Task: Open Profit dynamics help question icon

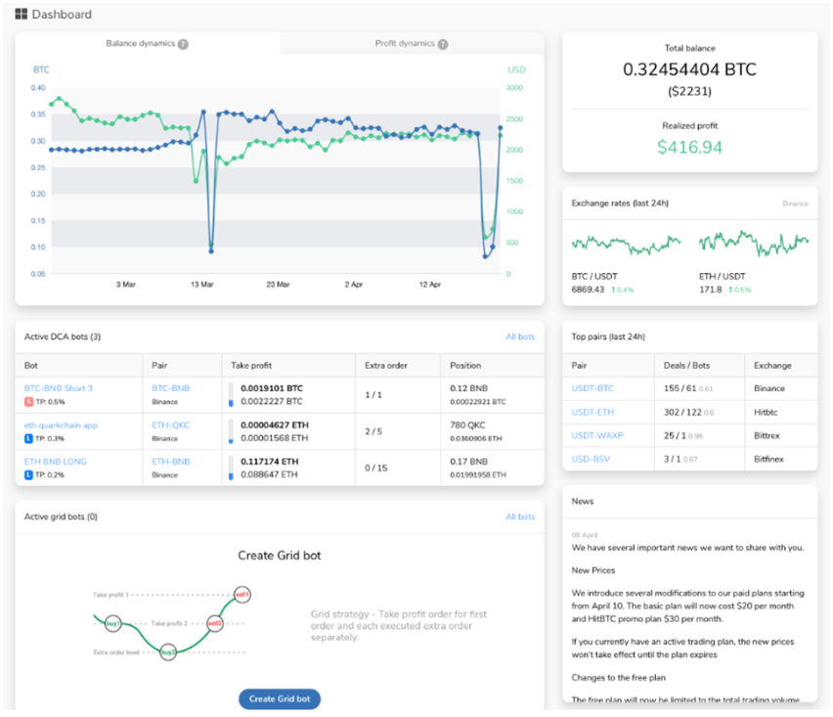Action: [443, 44]
